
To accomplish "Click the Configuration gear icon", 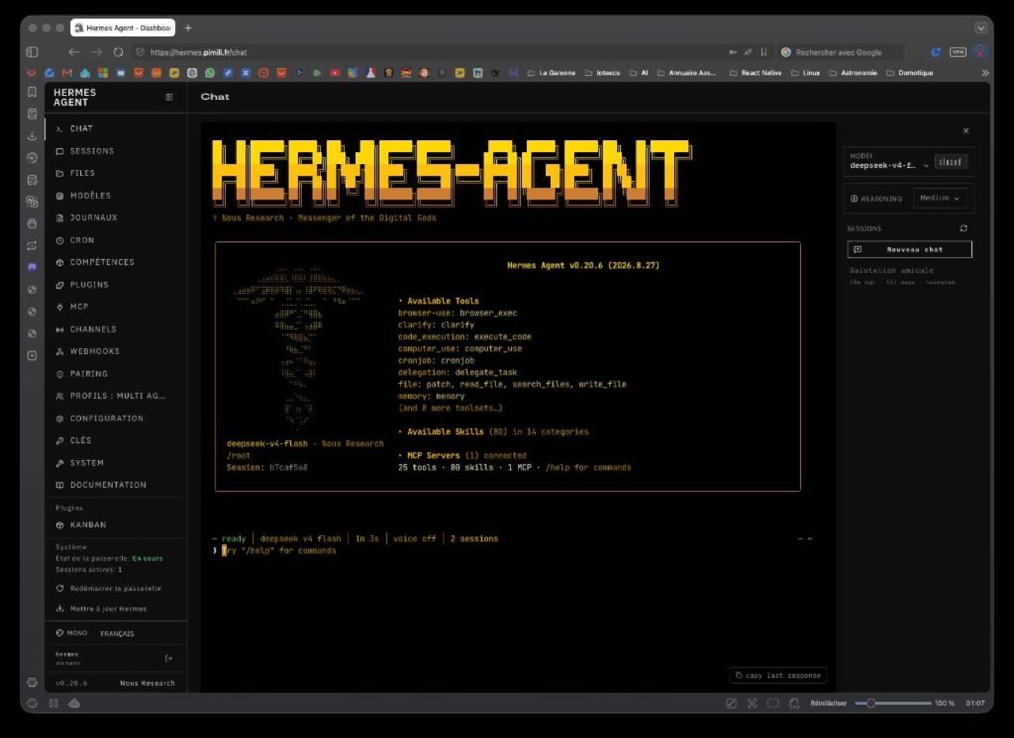I will 60,418.
